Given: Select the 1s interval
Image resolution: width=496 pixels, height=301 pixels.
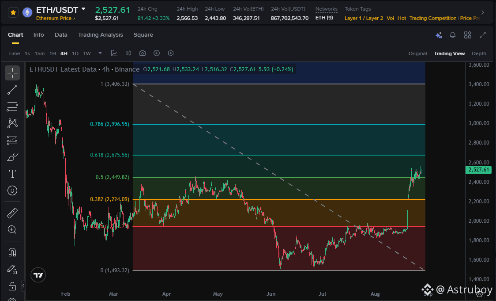Looking at the screenshot, I should click(x=27, y=53).
